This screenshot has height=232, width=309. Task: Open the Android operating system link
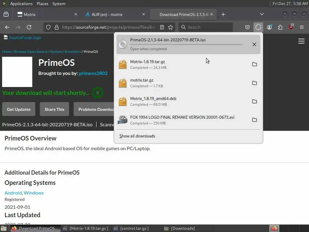click(13, 193)
